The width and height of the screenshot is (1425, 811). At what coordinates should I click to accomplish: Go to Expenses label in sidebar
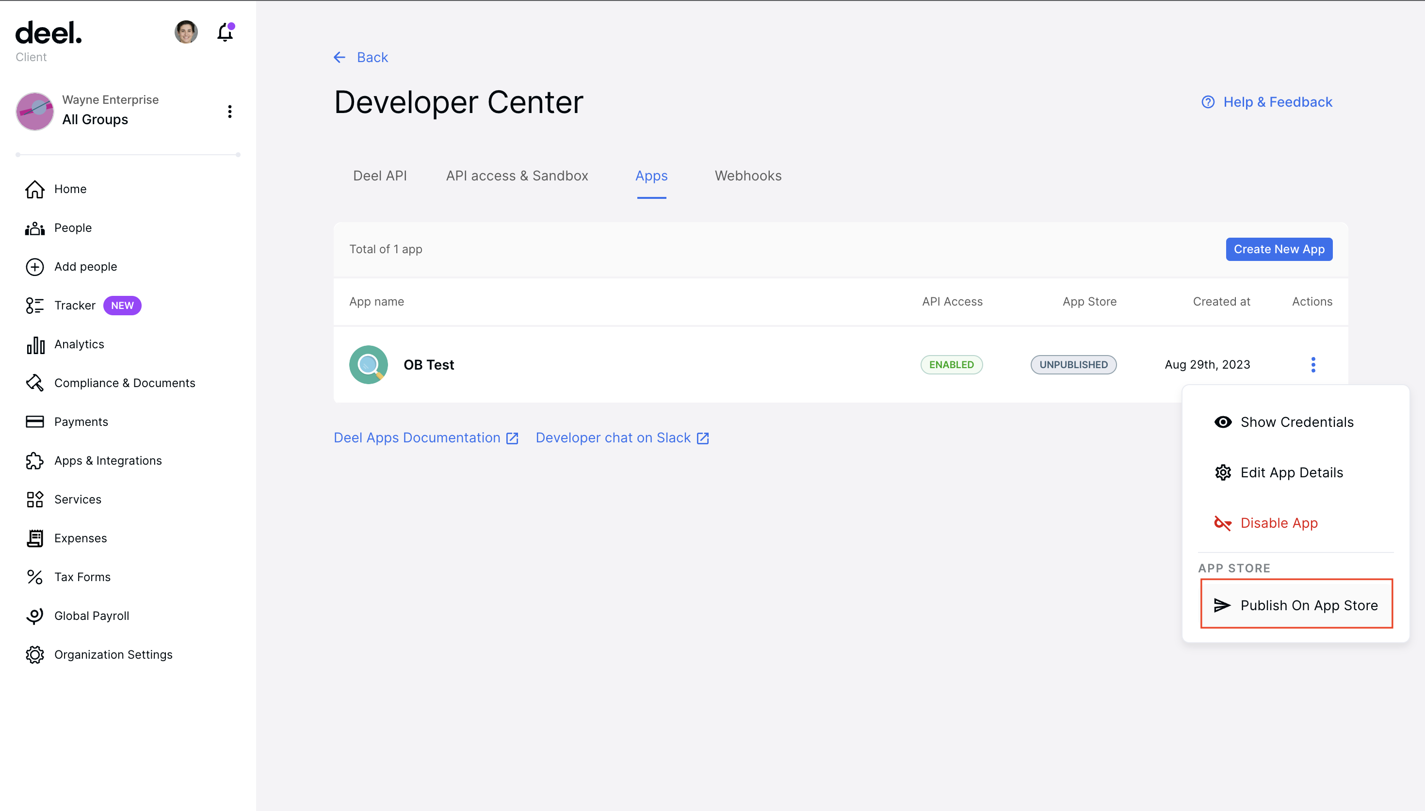click(80, 538)
